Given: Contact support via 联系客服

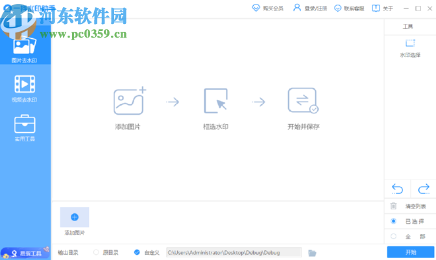Looking at the screenshot, I should [349, 8].
